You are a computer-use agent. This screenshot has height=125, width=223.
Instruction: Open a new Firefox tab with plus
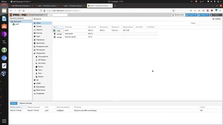[x=115, y=6]
